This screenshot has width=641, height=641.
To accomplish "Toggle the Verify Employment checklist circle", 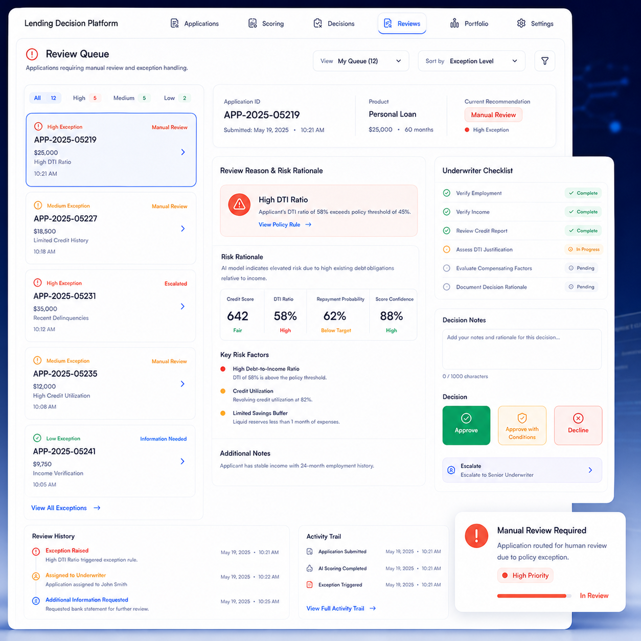I will click(x=447, y=193).
